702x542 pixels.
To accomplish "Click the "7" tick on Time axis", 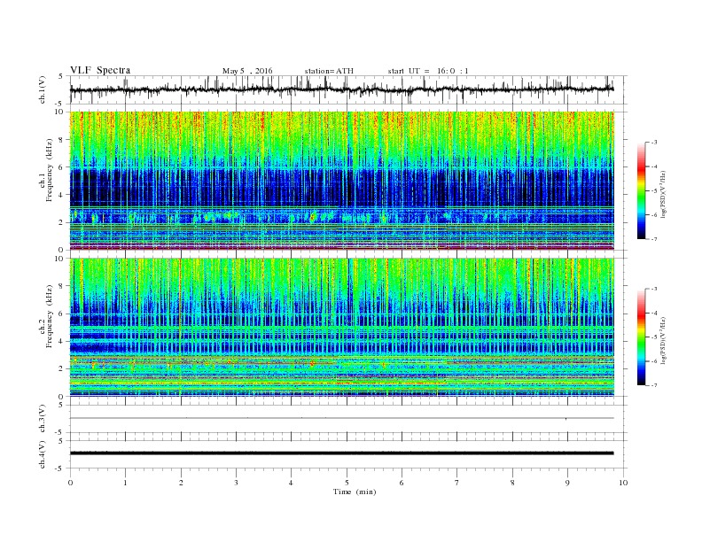I will tap(457, 483).
